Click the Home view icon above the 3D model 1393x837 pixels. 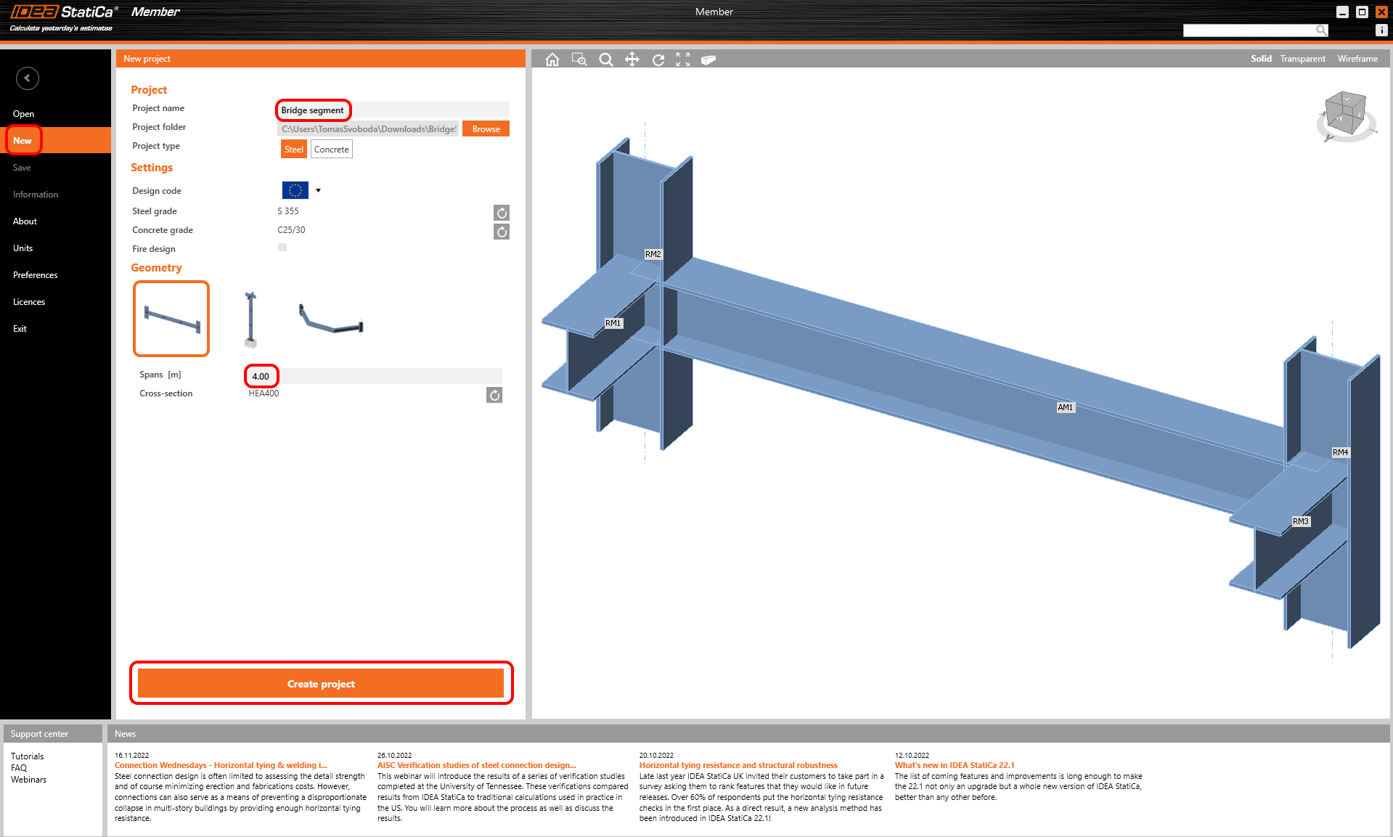tap(552, 60)
